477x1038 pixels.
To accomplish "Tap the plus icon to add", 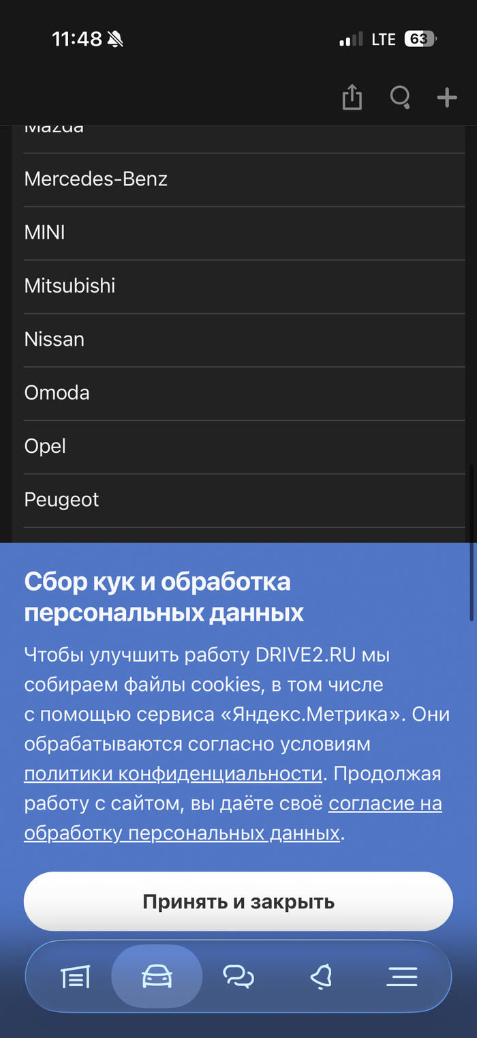I will [447, 98].
